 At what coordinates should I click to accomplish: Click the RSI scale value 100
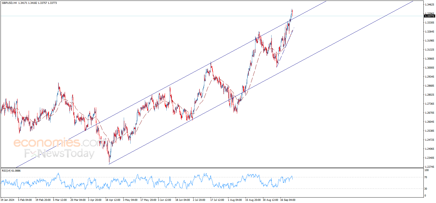tap(426, 170)
